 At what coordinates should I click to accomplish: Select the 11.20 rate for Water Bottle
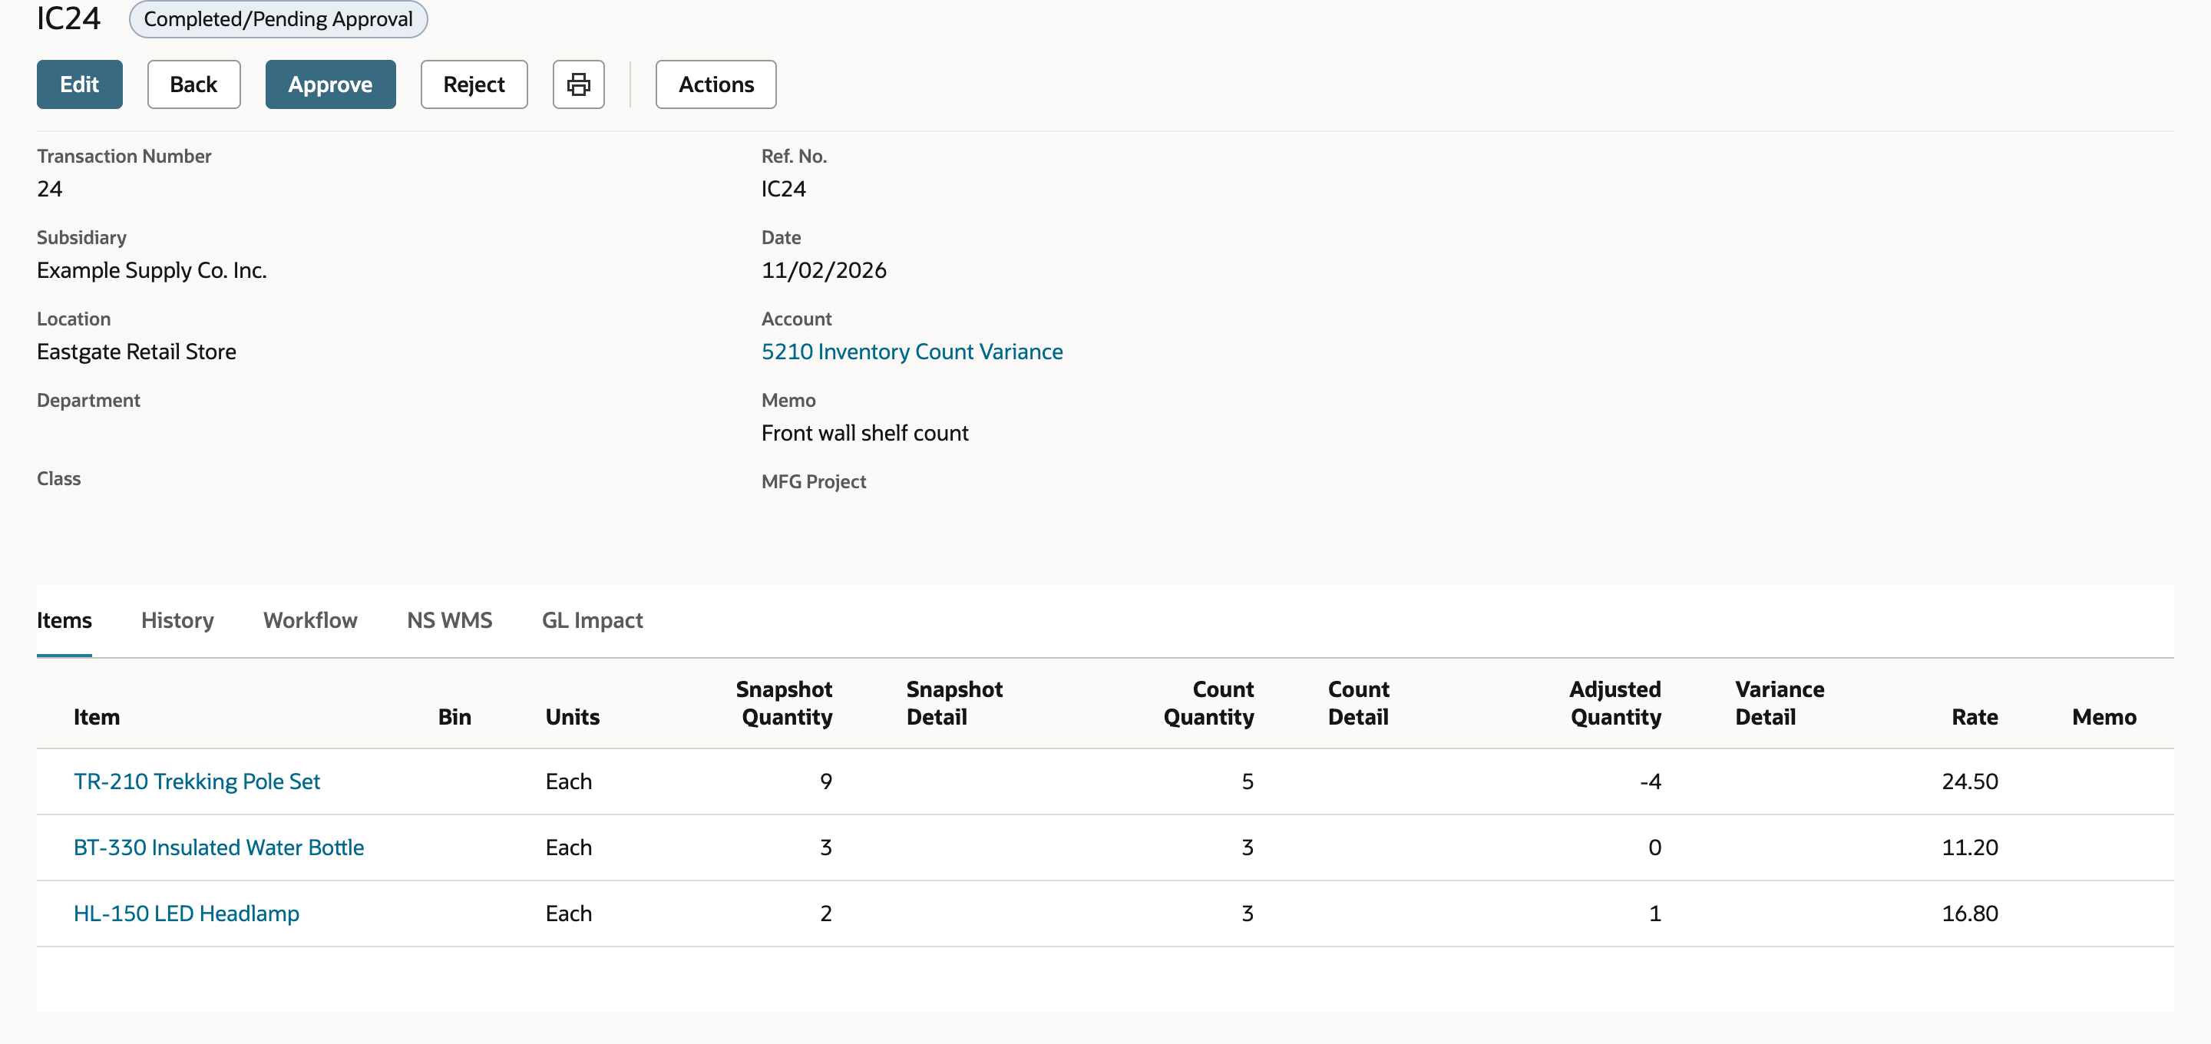[x=1970, y=847]
